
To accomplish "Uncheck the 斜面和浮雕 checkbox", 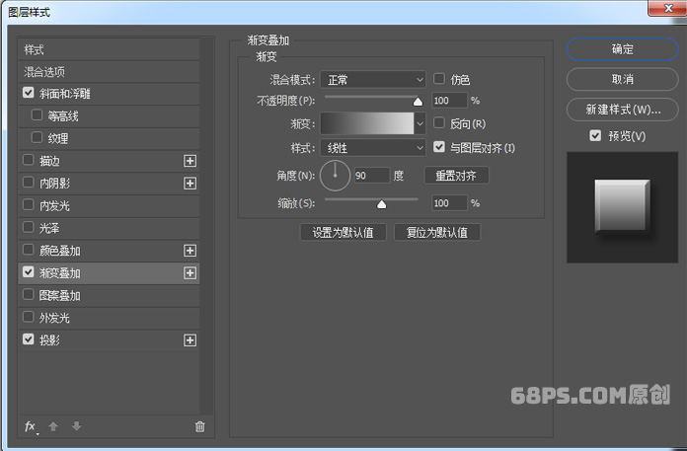I will pos(28,93).
